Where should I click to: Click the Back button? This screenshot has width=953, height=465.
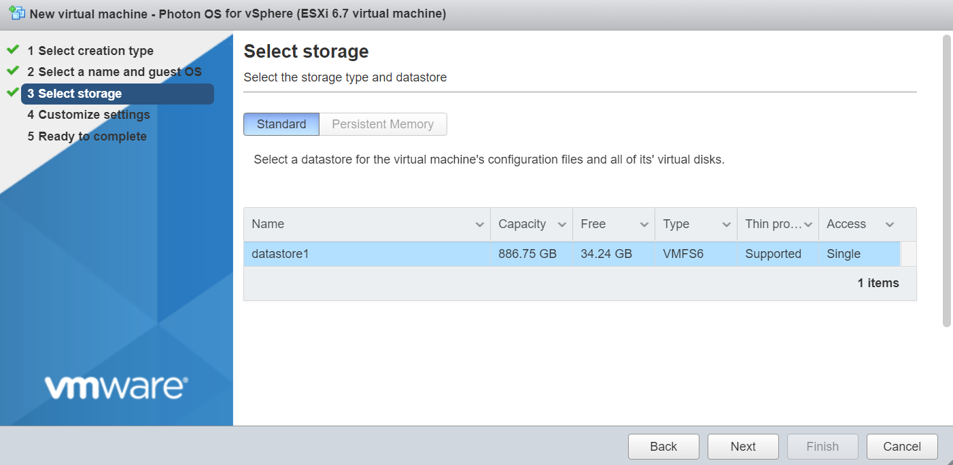tap(663, 447)
